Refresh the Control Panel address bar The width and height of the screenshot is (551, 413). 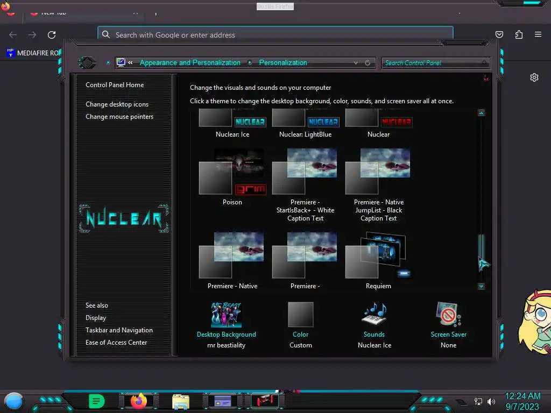[x=367, y=63]
